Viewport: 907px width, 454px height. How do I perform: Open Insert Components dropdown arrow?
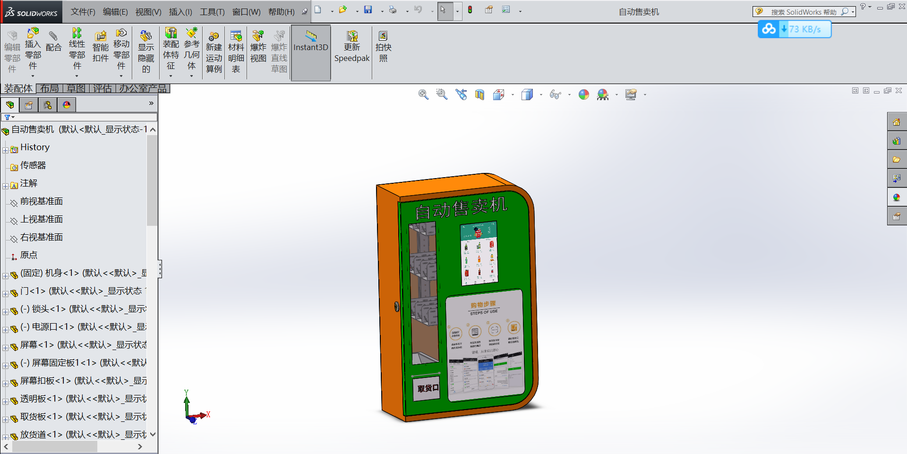click(33, 76)
